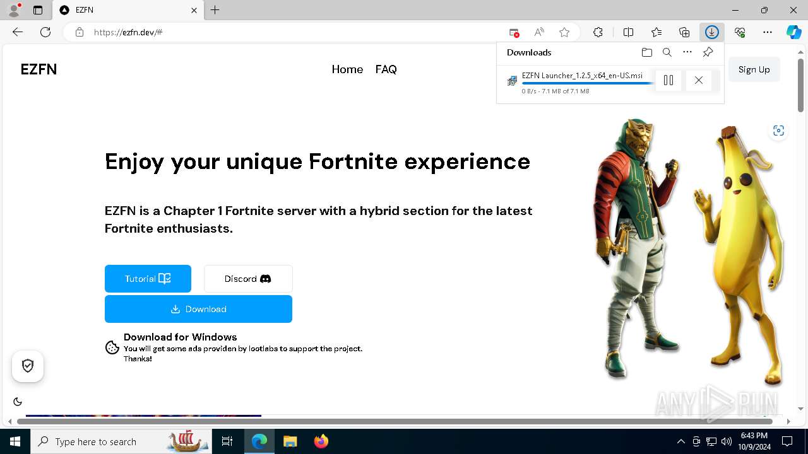Select the EZFN browser tab
Image resolution: width=808 pixels, height=454 pixels.
(128, 10)
